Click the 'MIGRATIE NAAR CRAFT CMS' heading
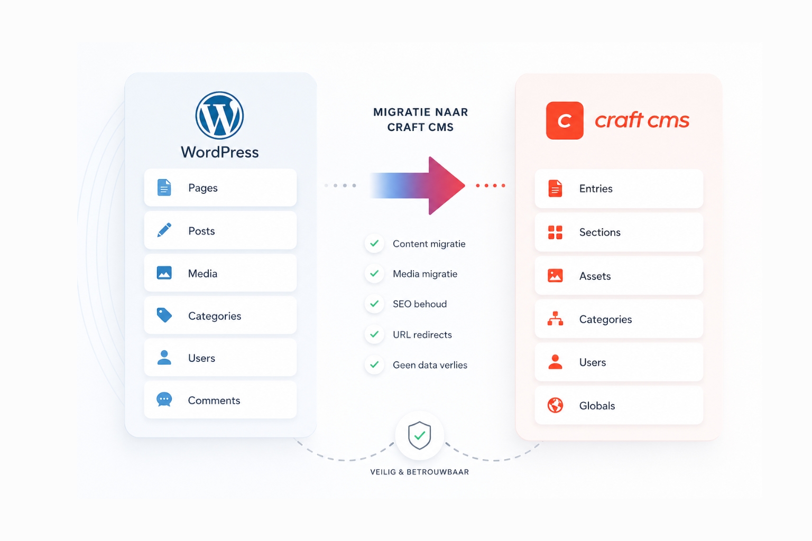This screenshot has width=812, height=541. click(x=421, y=119)
